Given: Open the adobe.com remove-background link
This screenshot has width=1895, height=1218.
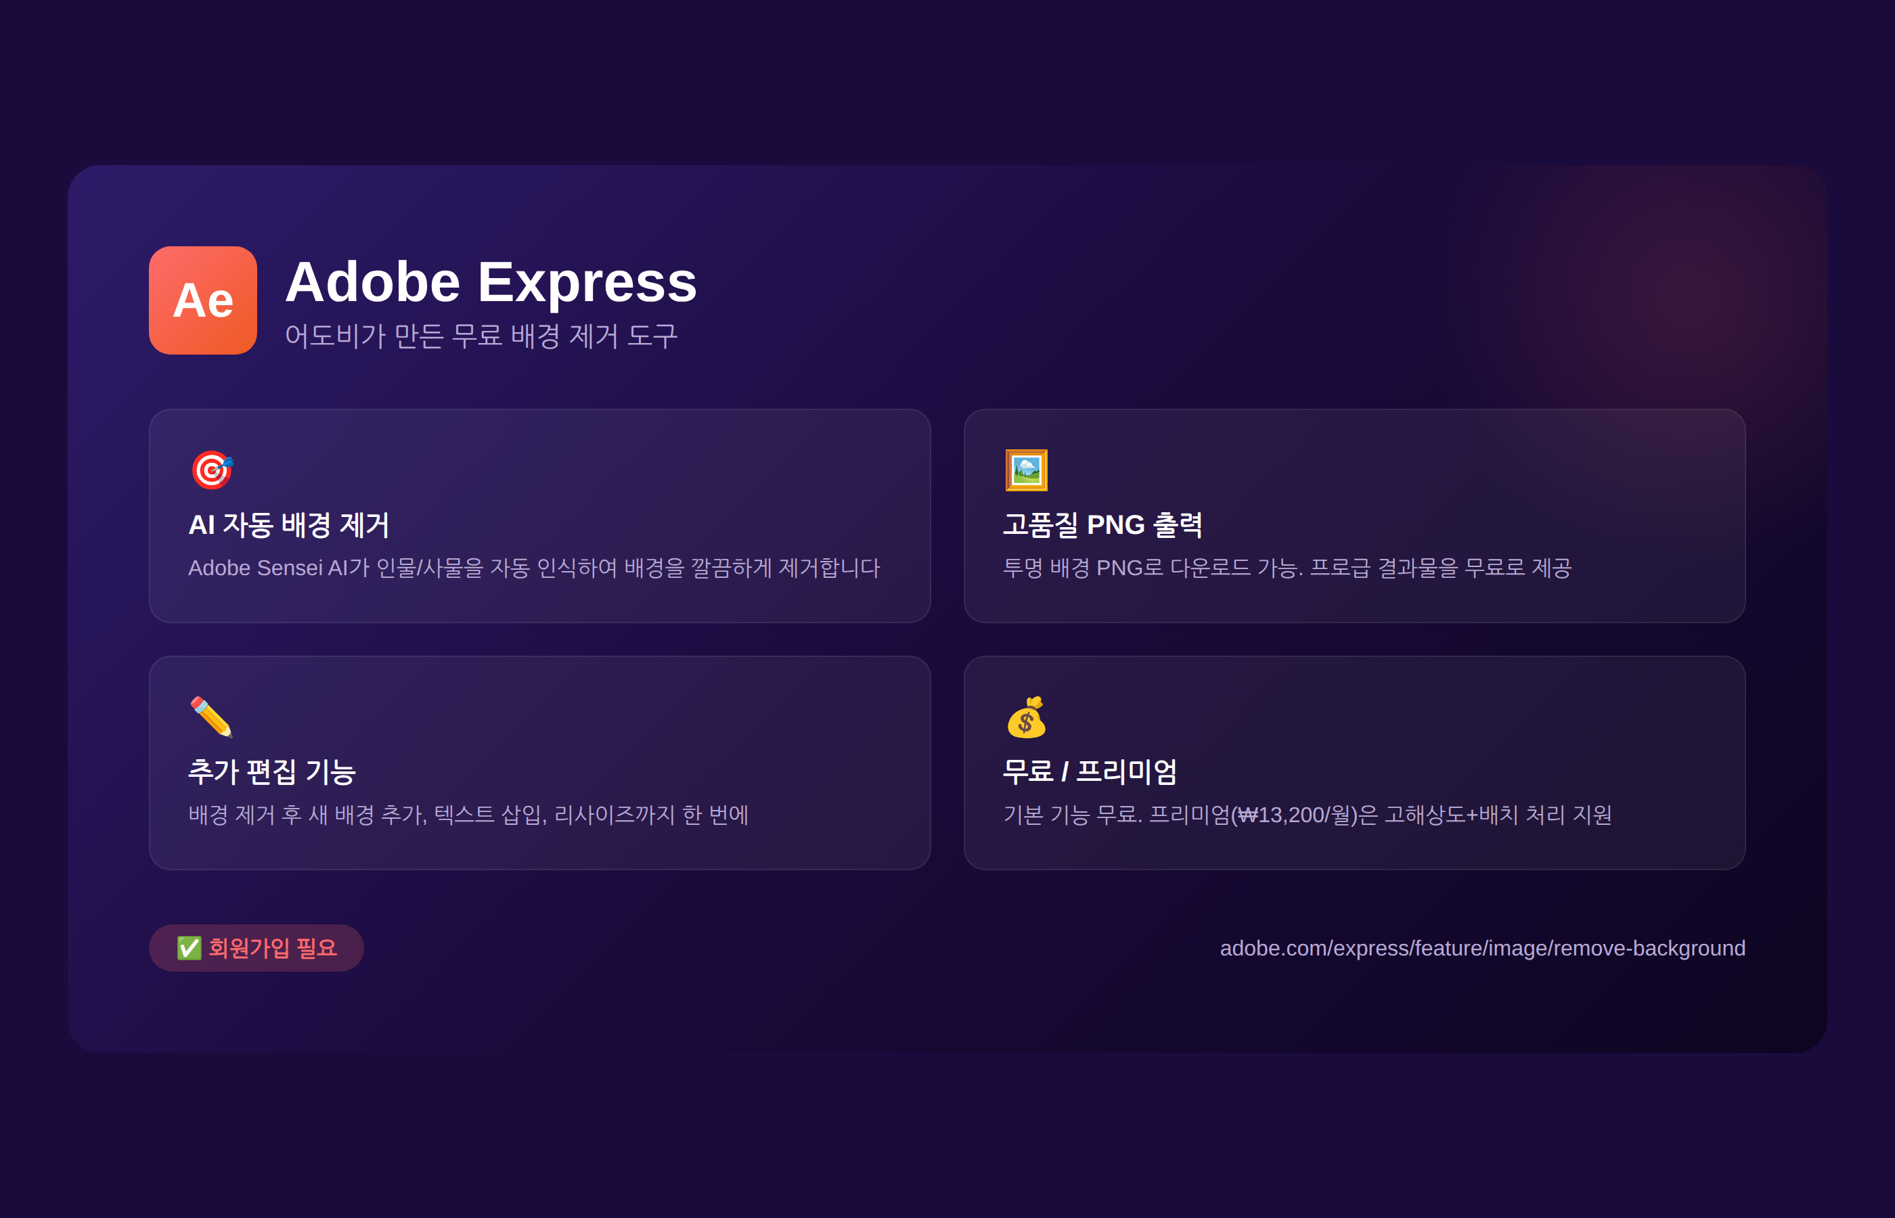Looking at the screenshot, I should click(x=1482, y=947).
